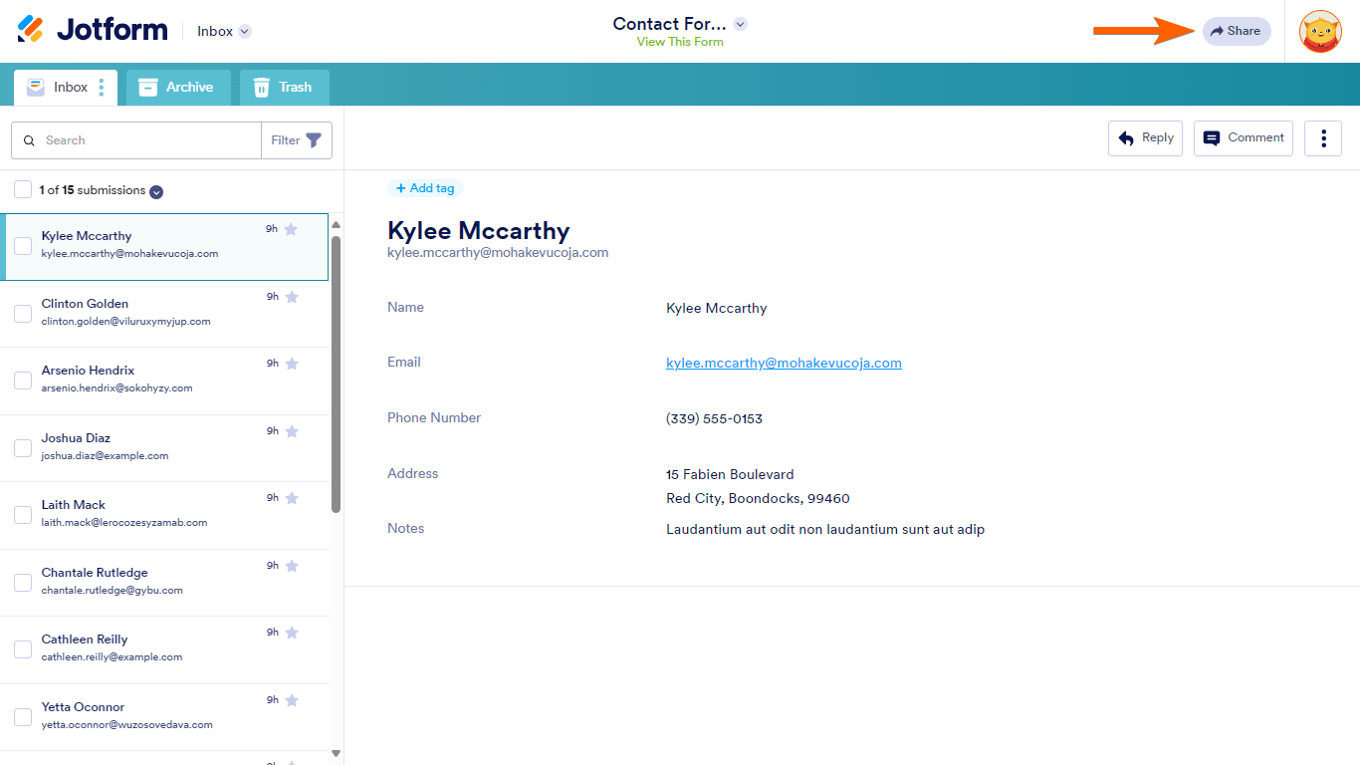Open View This Form link
This screenshot has width=1360, height=765.
click(680, 42)
